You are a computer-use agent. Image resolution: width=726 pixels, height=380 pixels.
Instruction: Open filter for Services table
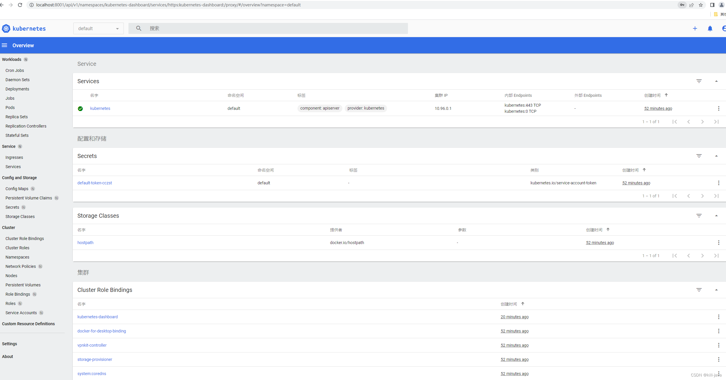699,81
